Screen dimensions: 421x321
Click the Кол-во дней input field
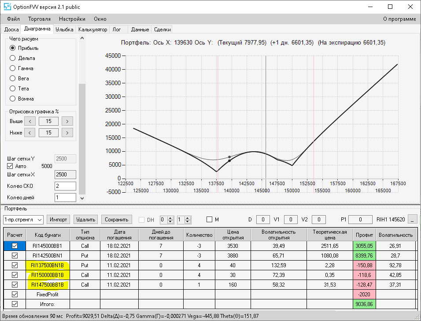(65, 198)
